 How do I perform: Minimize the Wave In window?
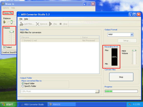pyautogui.click(x=85, y=4)
